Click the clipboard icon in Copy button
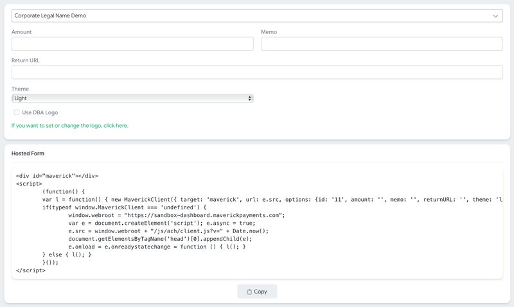Screen dimensions: 514x307 pos(249,292)
